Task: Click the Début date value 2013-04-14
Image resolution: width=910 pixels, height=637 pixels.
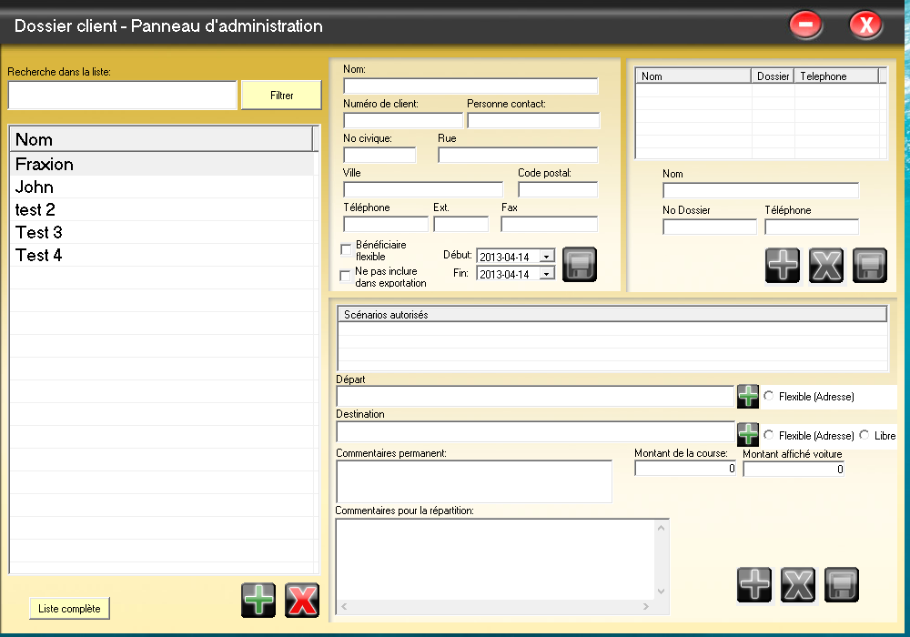Action: [x=504, y=257]
